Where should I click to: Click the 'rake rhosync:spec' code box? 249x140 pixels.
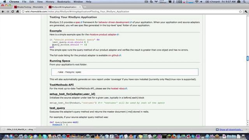(x=124, y=72)
